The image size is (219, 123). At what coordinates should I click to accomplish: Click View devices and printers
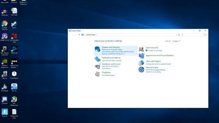click(x=110, y=66)
